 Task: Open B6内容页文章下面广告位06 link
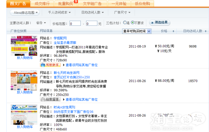click(73, 112)
